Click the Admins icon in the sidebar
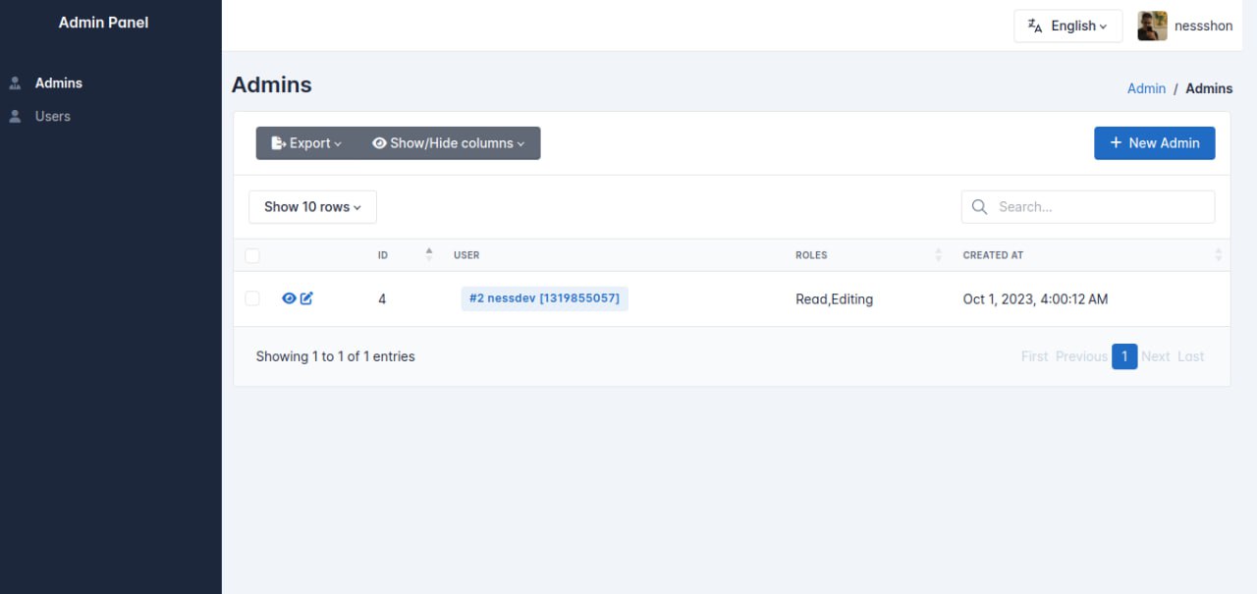1257x594 pixels. 15,82
